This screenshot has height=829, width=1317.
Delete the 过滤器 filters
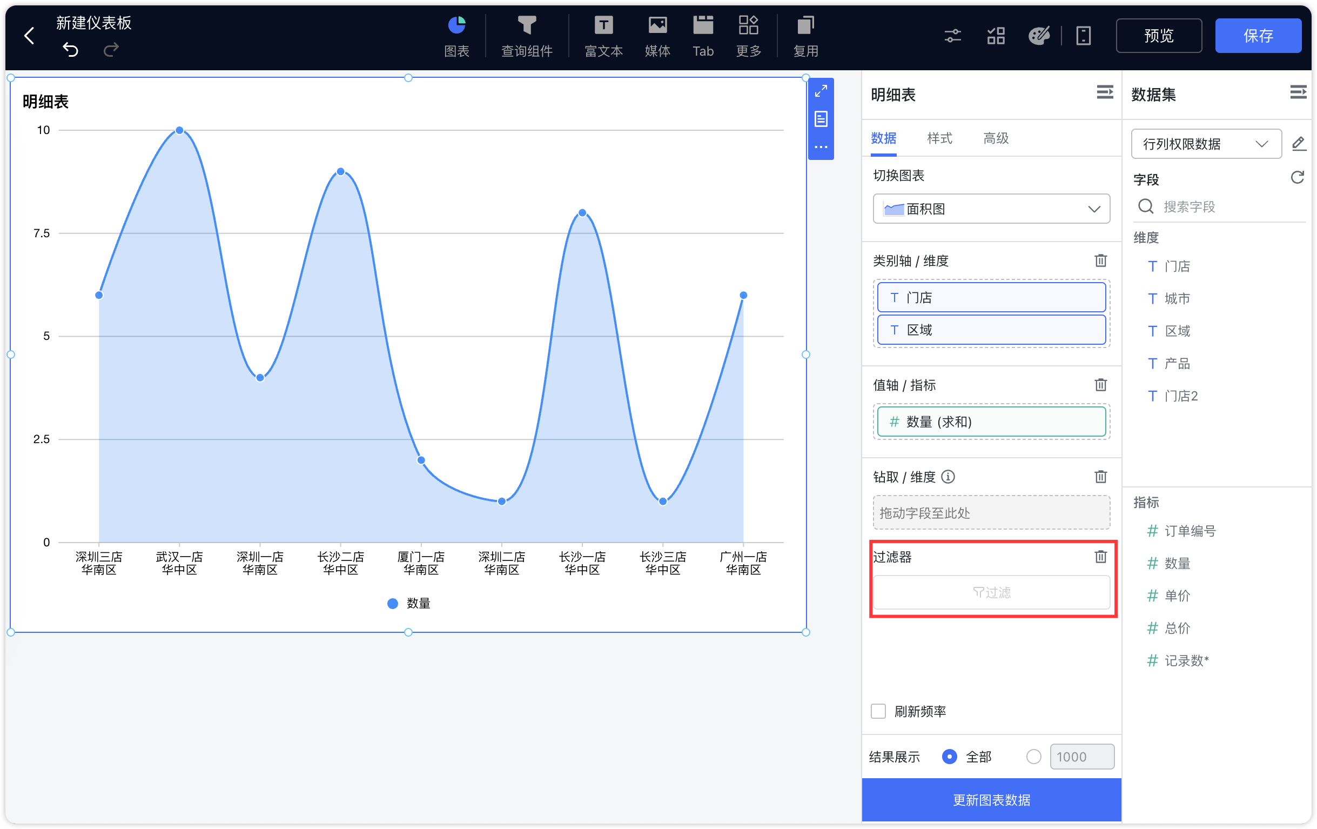1100,557
